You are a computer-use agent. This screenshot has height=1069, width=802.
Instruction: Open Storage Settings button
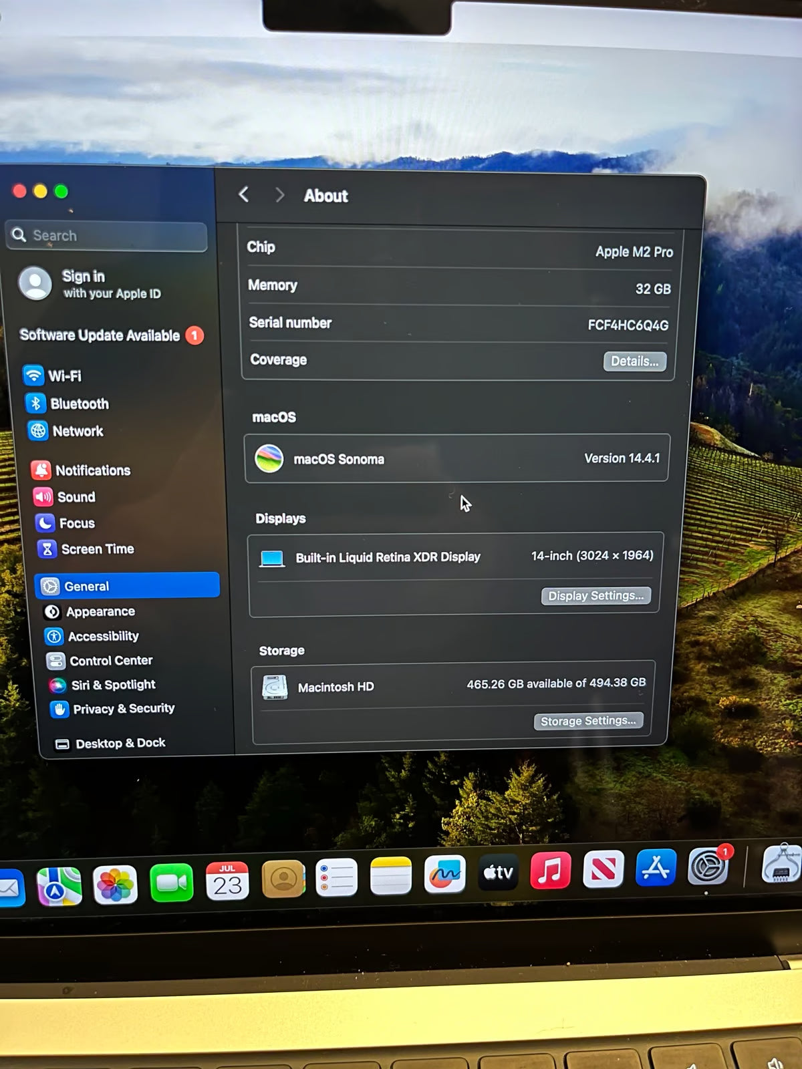[x=588, y=721]
